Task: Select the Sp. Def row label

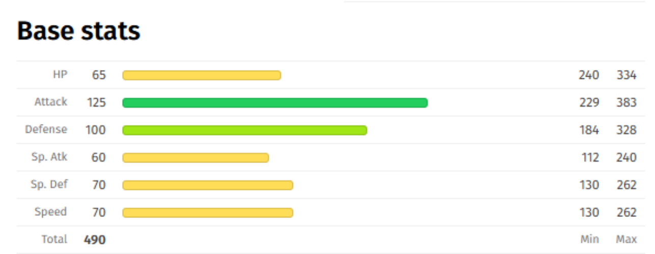Action: coord(49,184)
